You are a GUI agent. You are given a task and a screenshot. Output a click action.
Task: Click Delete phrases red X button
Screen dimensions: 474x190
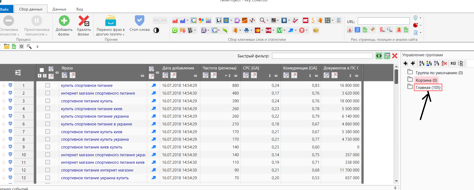pyautogui.click(x=84, y=21)
